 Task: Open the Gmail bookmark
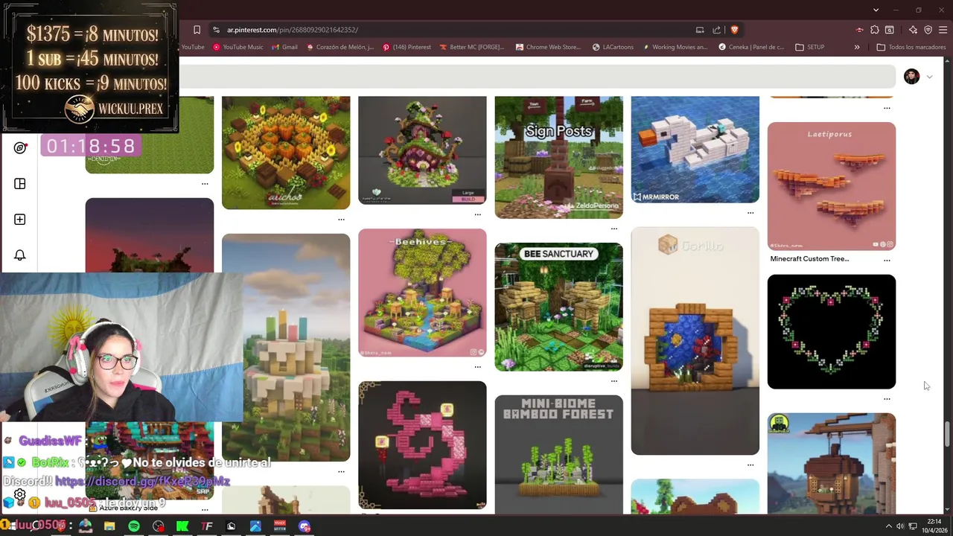[x=285, y=47]
